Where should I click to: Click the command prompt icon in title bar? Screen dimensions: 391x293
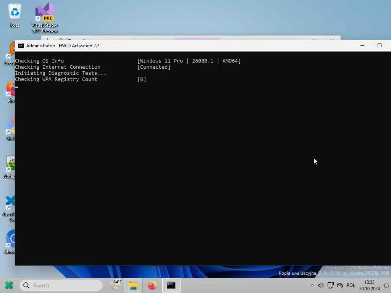21,46
